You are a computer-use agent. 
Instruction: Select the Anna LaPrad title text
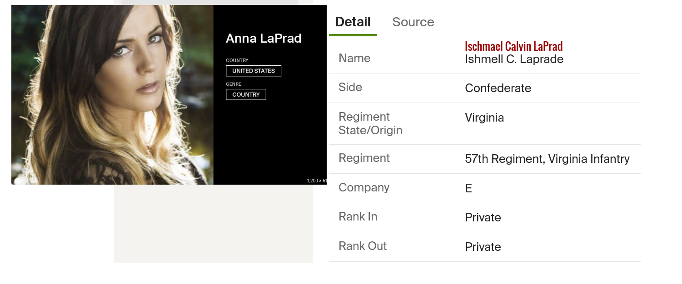coord(264,39)
